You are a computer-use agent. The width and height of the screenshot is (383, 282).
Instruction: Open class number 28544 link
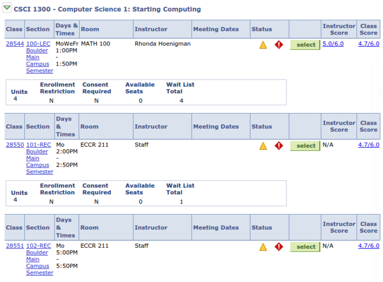pos(15,44)
